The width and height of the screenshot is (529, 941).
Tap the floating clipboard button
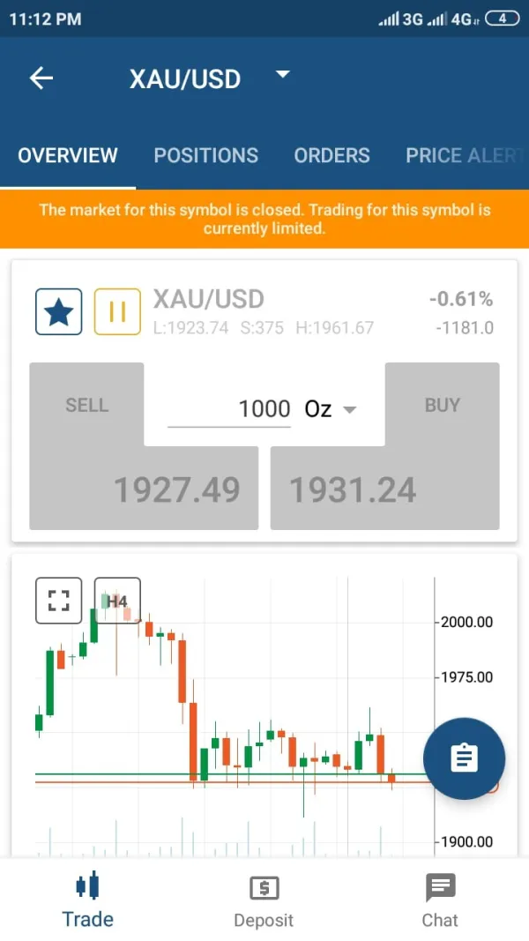point(464,758)
